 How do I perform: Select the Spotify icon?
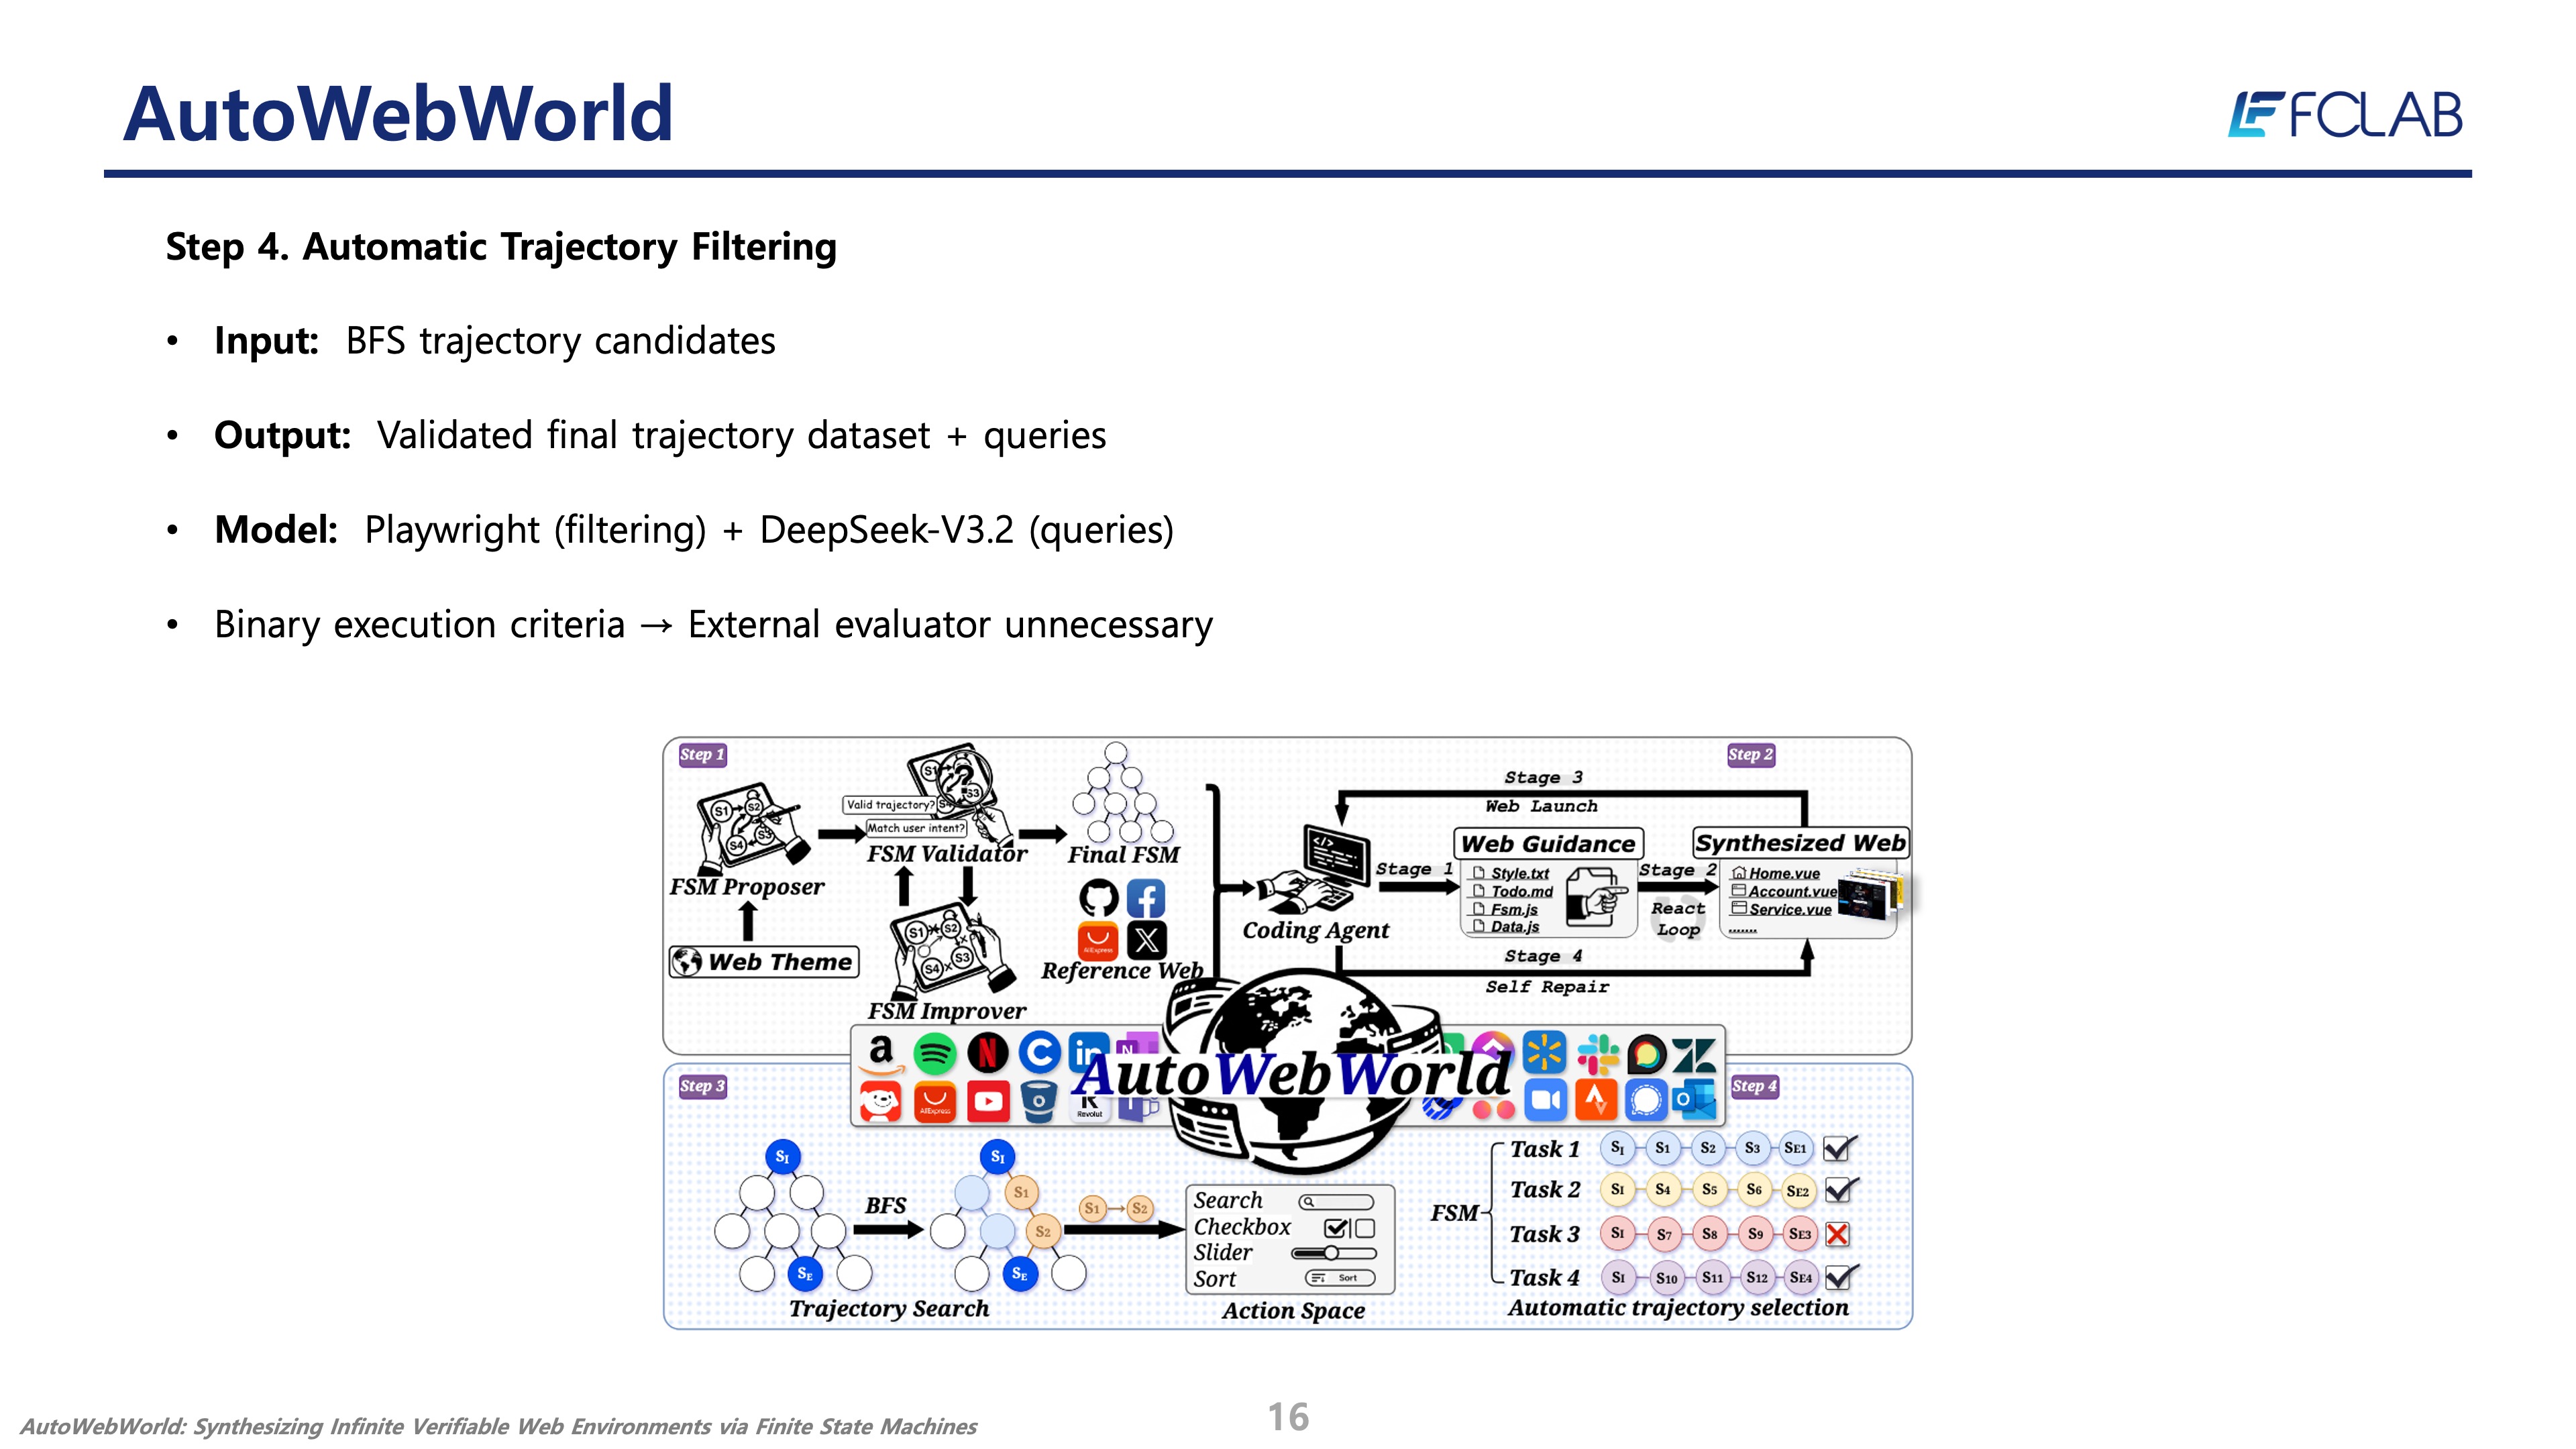click(934, 1053)
